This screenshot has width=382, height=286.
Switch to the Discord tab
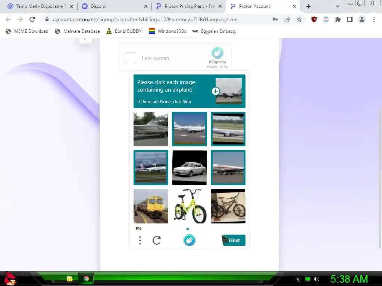pyautogui.click(x=115, y=6)
